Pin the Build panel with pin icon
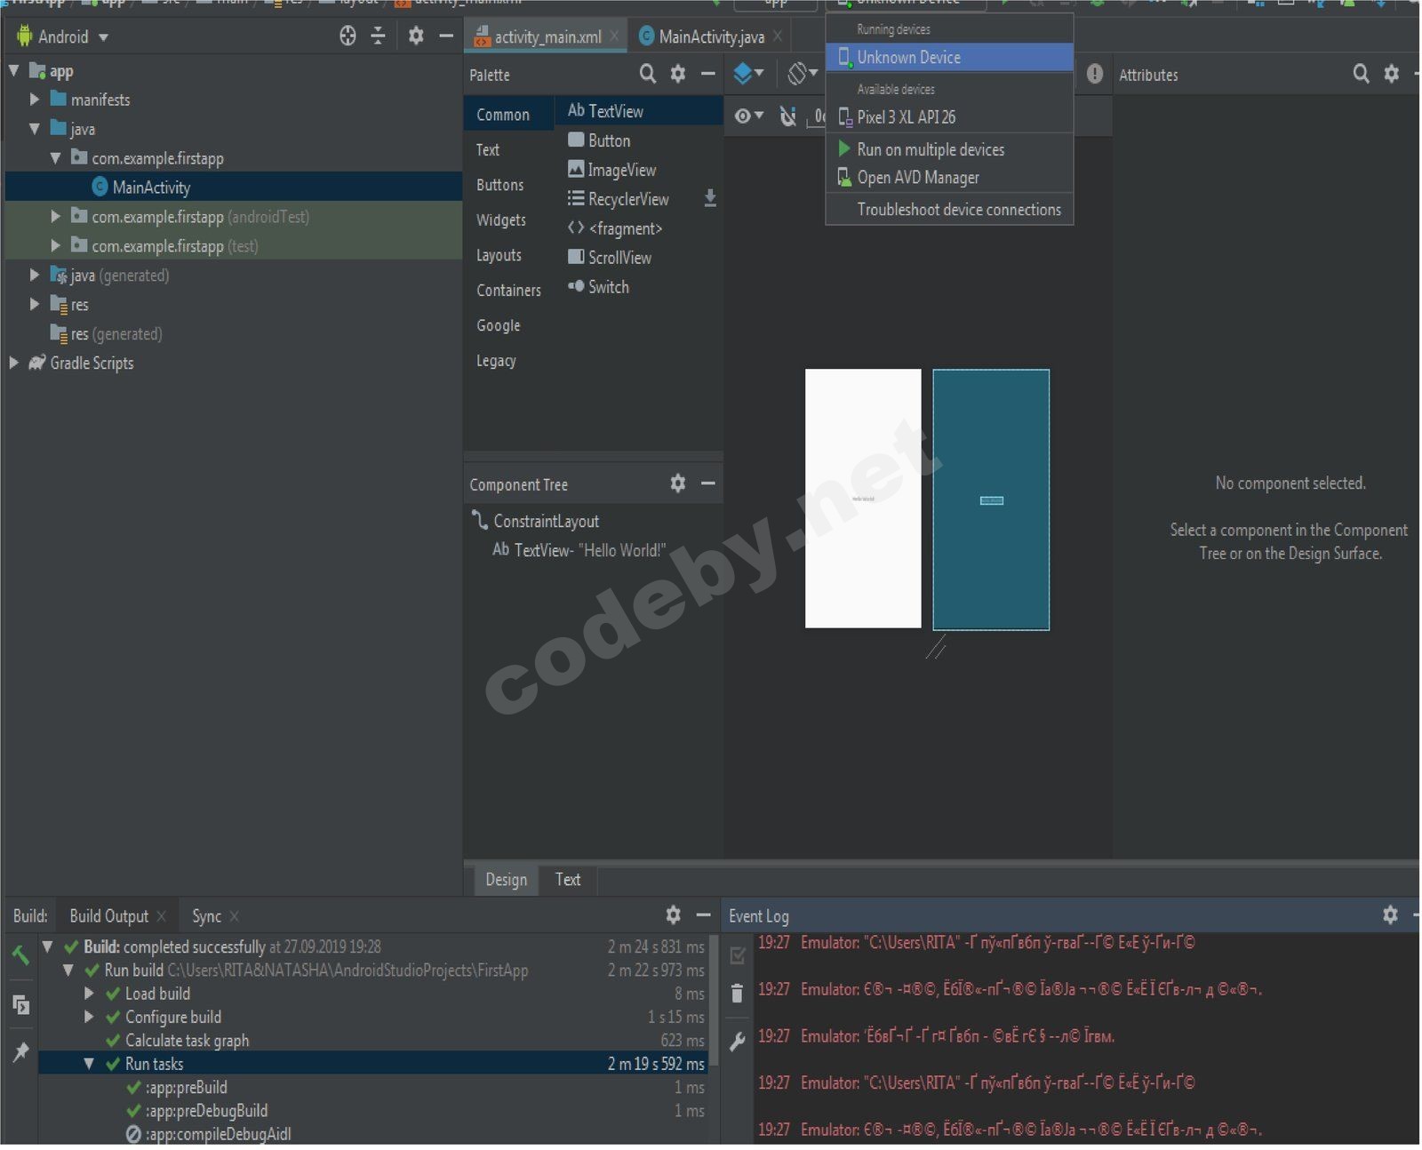The image size is (1422, 1150). [x=20, y=1052]
